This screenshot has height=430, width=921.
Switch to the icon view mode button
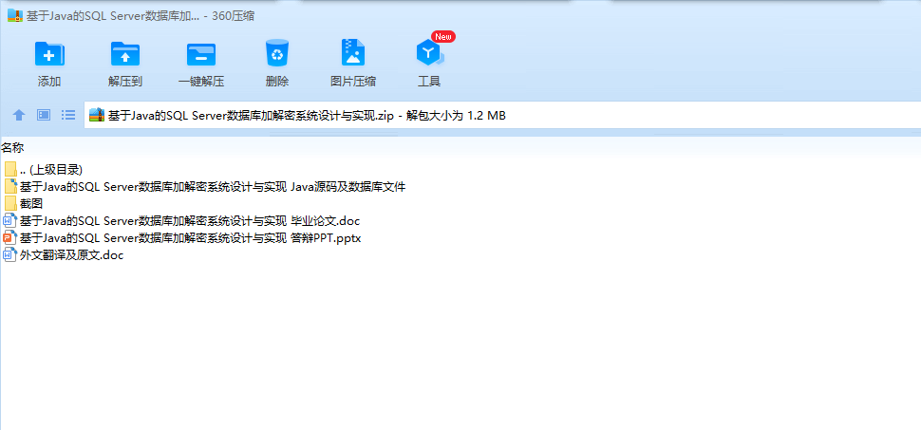[44, 115]
